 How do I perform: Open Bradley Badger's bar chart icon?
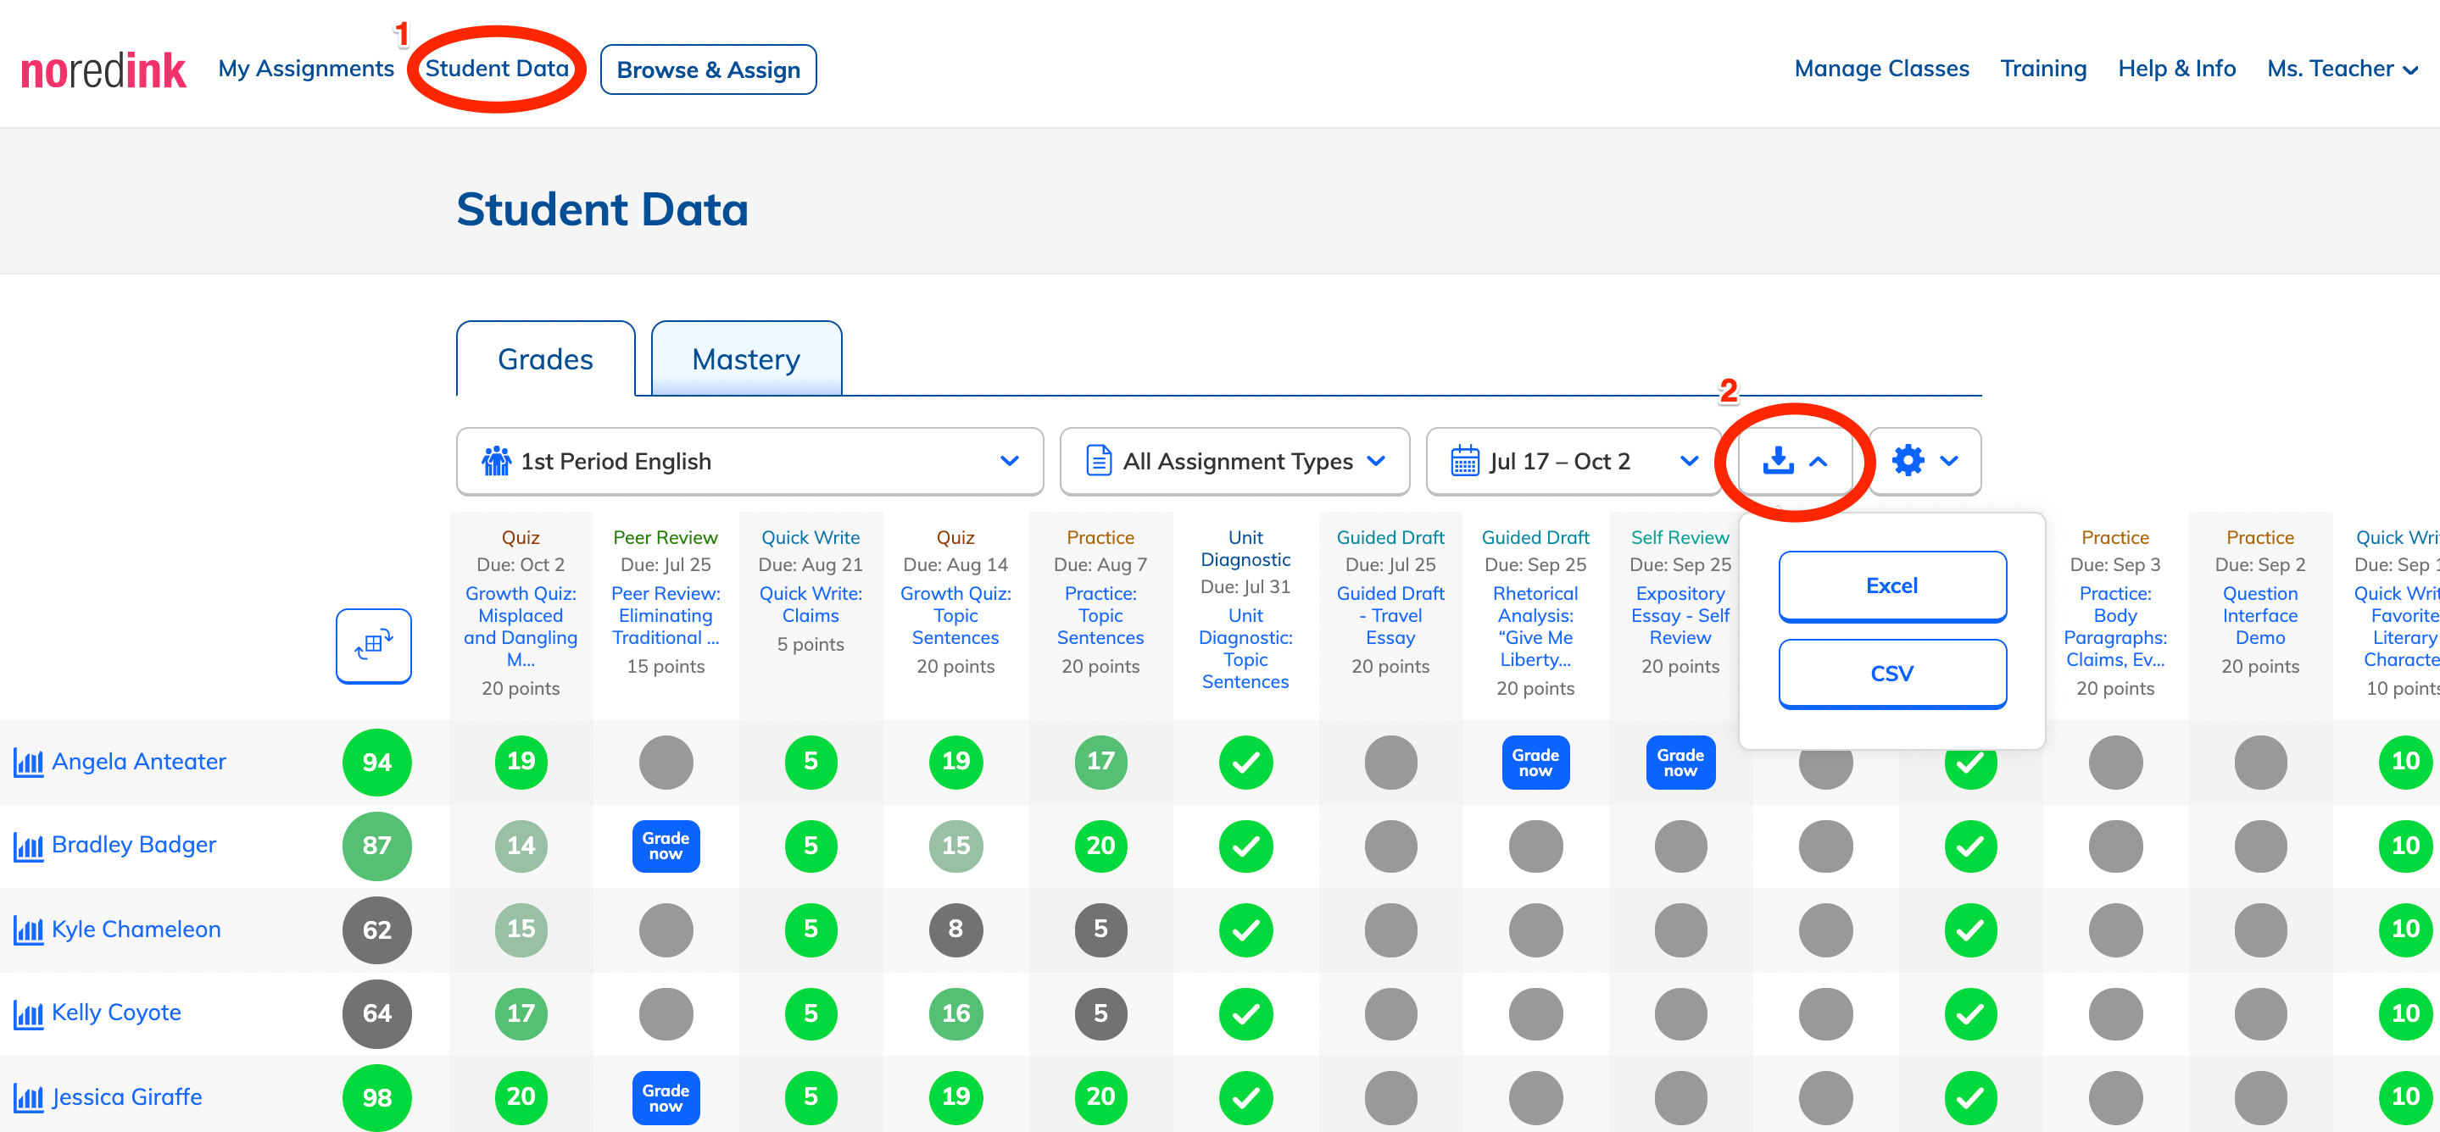click(x=29, y=846)
